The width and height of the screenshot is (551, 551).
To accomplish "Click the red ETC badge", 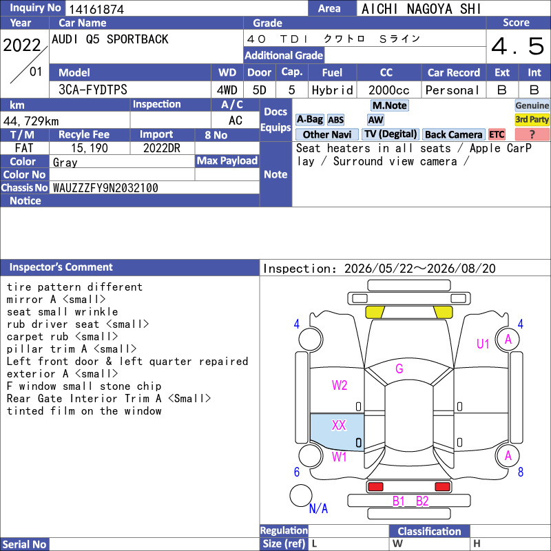I will point(497,134).
